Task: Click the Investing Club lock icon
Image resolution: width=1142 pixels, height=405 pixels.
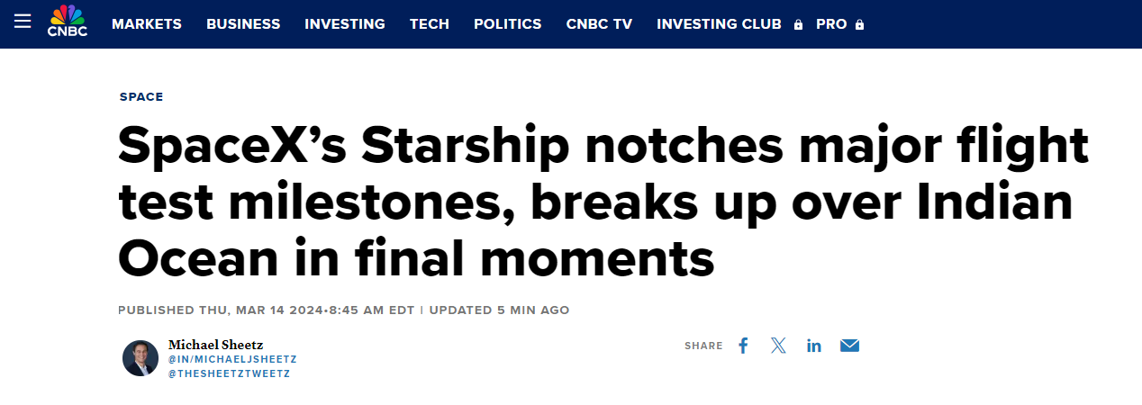Action: tap(798, 25)
